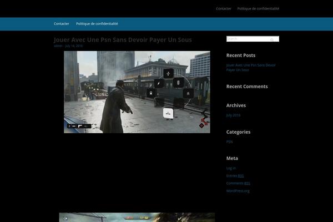Screen dimensions: 333x222
Task: Click the Watch Dogs game screenshot image
Action: [137, 92]
